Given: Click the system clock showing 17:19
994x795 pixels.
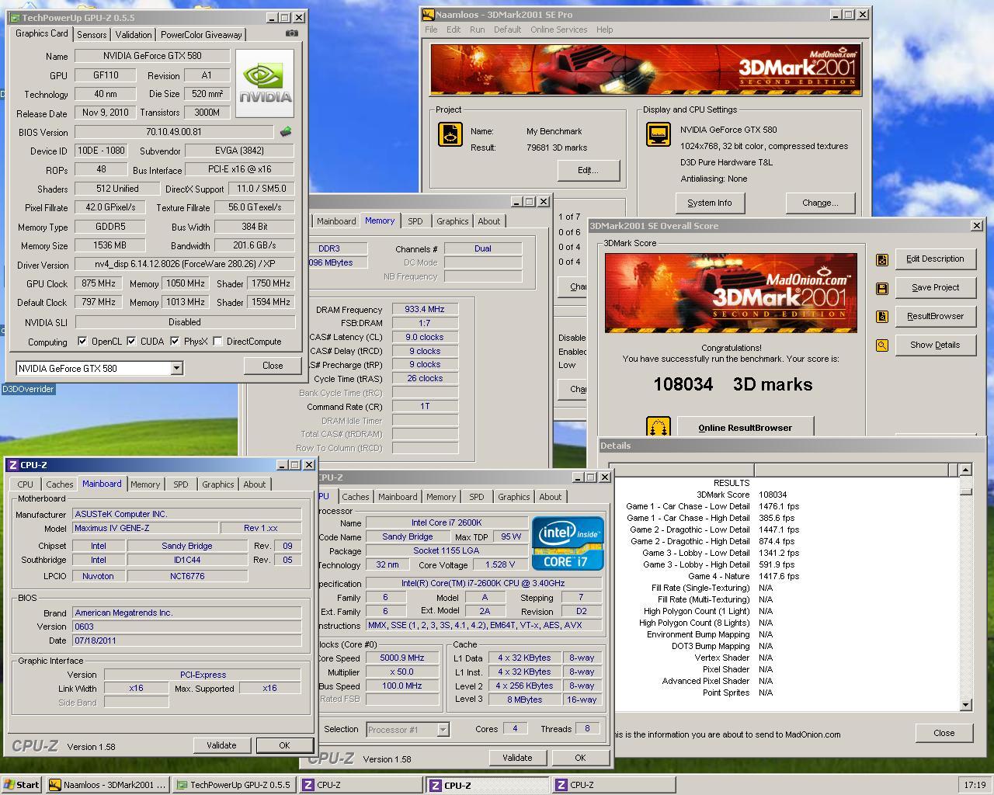Looking at the screenshot, I should 975,785.
